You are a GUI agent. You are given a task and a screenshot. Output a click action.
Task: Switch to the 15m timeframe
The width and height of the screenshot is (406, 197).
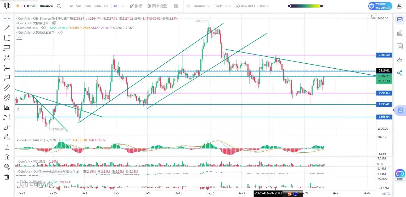coord(87,6)
